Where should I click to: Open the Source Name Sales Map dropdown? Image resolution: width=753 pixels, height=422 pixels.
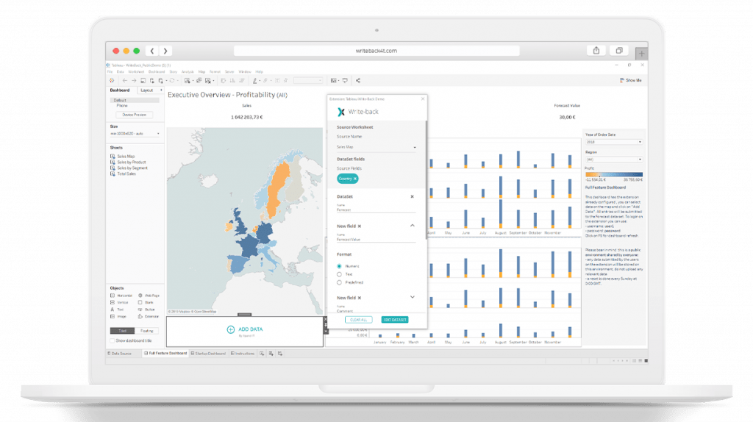[x=376, y=147]
